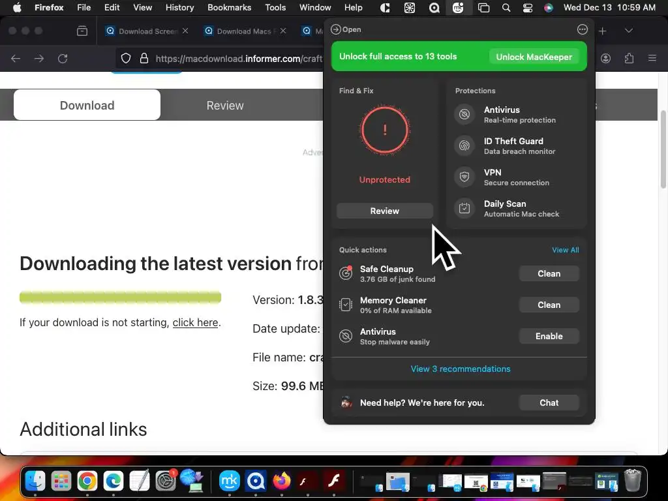Close the Download Macs browser tab
The image size is (668, 501).
coord(283,31)
